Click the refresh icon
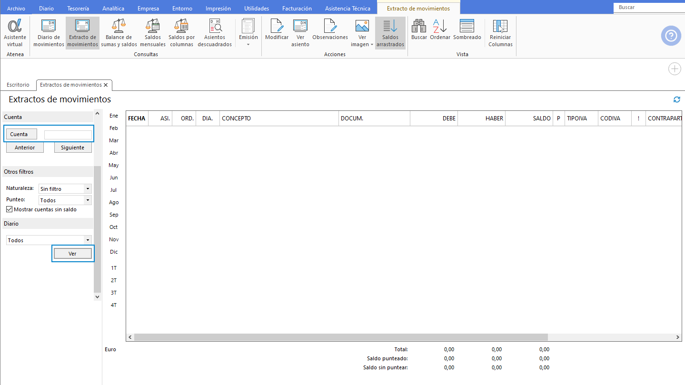 (676, 99)
